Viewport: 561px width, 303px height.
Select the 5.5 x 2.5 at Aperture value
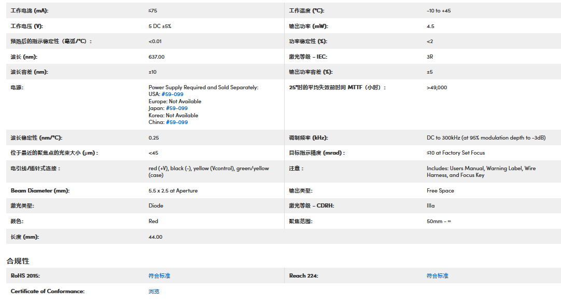tap(173, 190)
